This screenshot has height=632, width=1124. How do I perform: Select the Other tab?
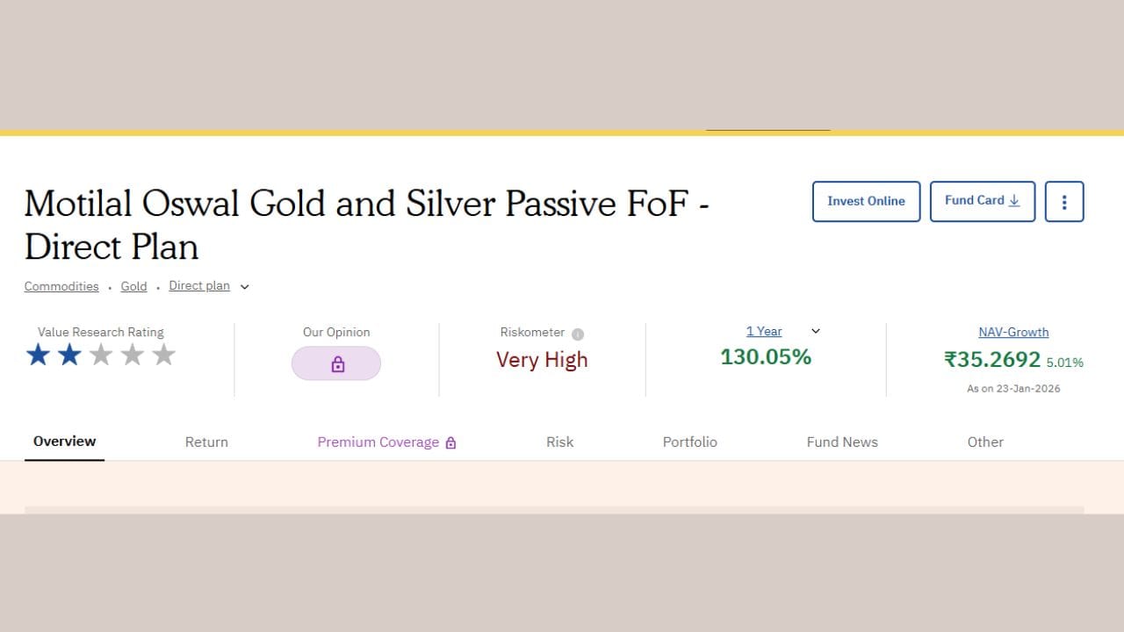[985, 442]
